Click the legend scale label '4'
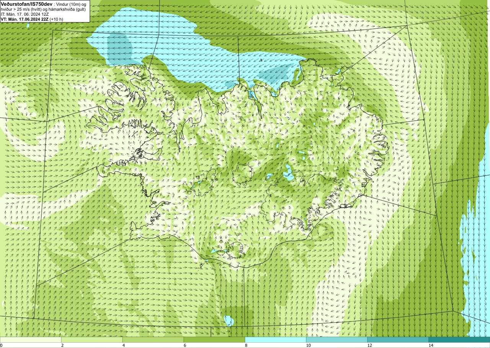The height and width of the screenshot is (348, 490). click(123, 345)
